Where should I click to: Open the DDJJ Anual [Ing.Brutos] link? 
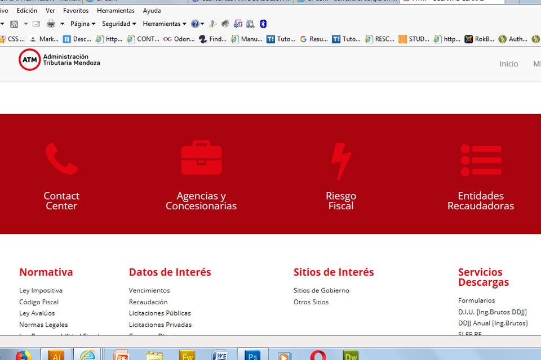[x=493, y=323]
